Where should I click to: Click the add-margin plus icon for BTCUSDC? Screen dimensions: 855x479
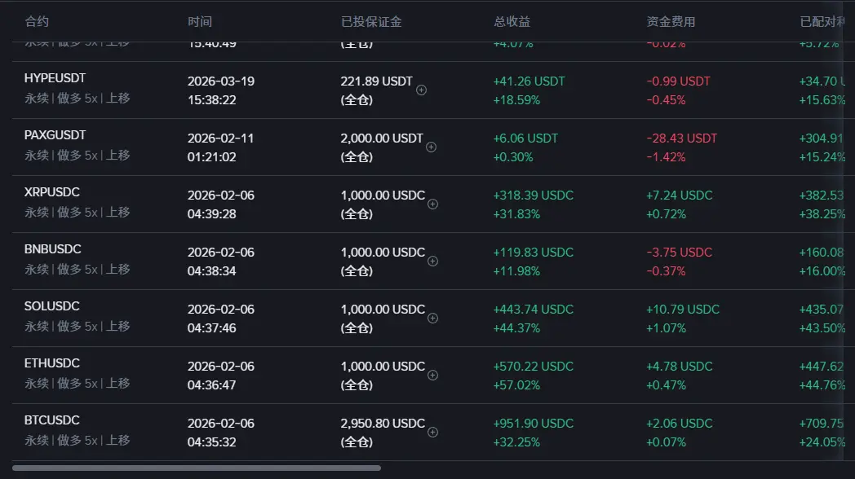433,433
